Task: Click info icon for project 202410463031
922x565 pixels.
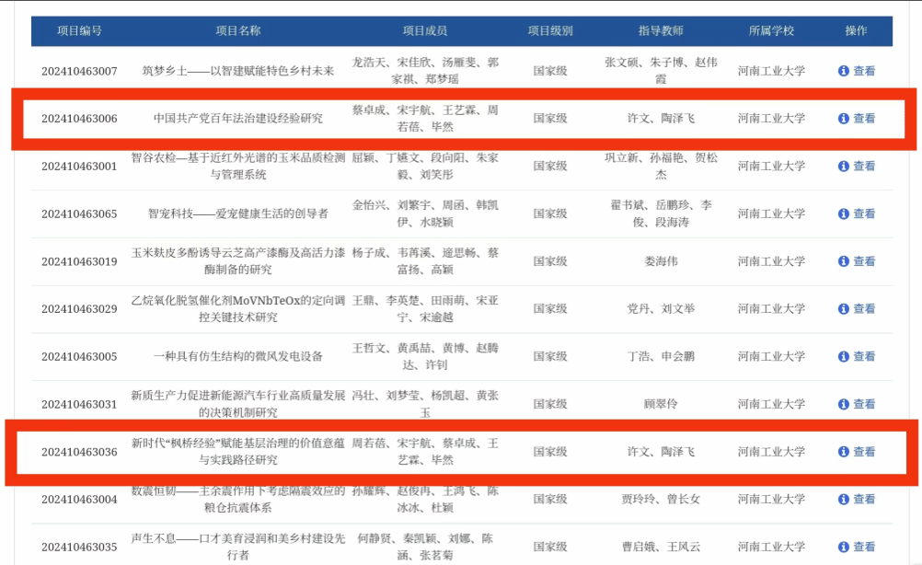Action: tap(843, 405)
